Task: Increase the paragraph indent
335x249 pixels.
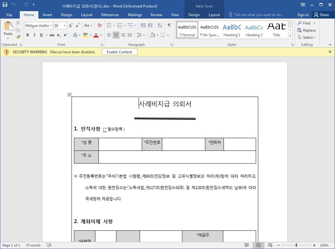Action: (x=150, y=26)
